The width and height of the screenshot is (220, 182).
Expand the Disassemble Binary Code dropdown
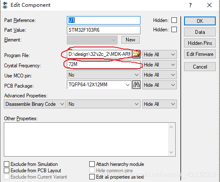pos(35,104)
